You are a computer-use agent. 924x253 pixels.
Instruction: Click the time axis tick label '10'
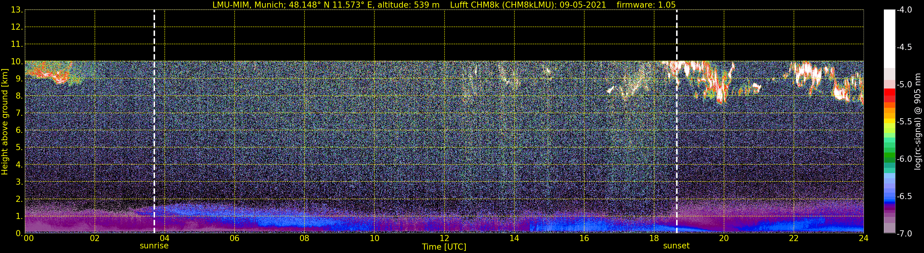coord(375,238)
